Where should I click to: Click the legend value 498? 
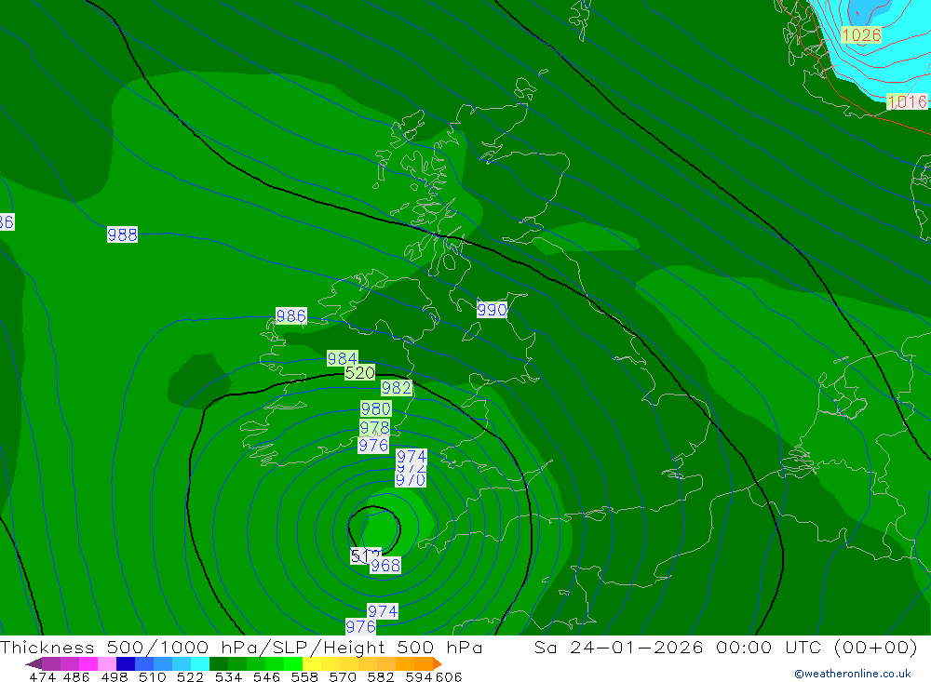(x=115, y=677)
